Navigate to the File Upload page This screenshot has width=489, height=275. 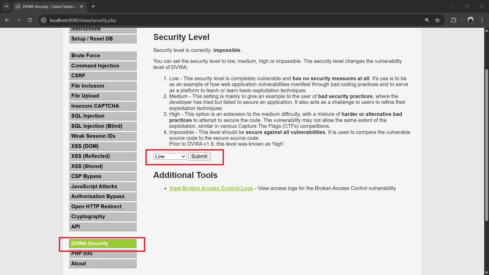103,96
